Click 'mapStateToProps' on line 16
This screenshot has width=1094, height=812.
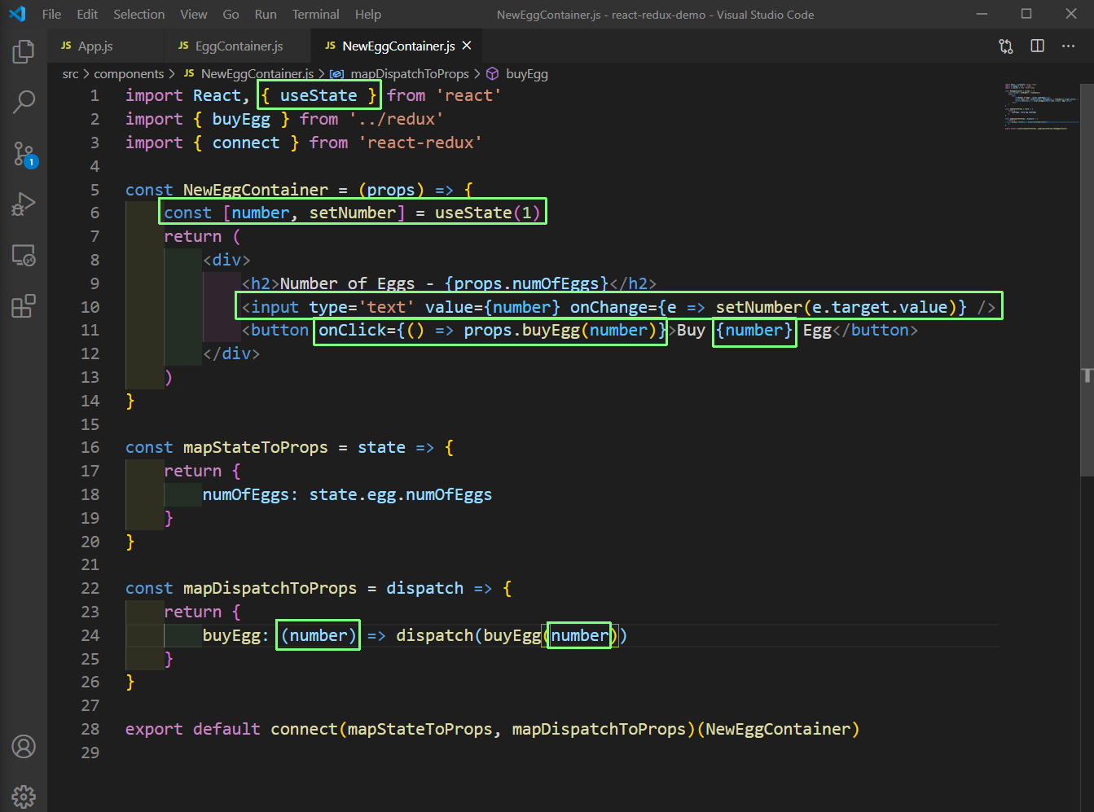tap(256, 447)
